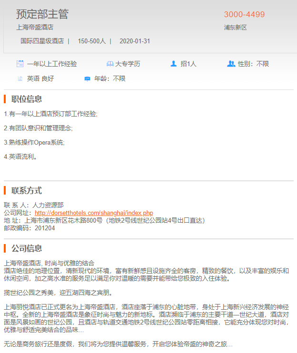Open the dorsetthotels.com company website link
Viewport: 297px width, 353px height.
94,213
